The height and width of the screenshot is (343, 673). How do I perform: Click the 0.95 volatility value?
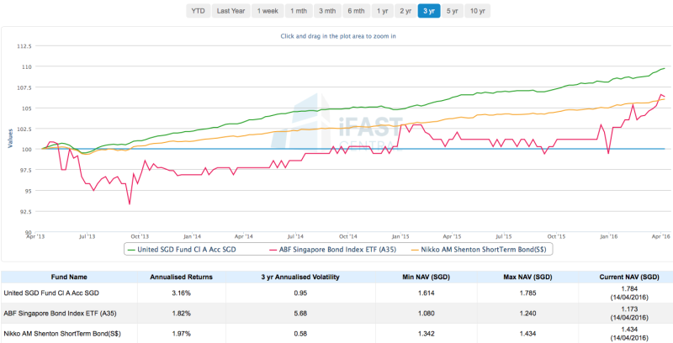point(300,293)
